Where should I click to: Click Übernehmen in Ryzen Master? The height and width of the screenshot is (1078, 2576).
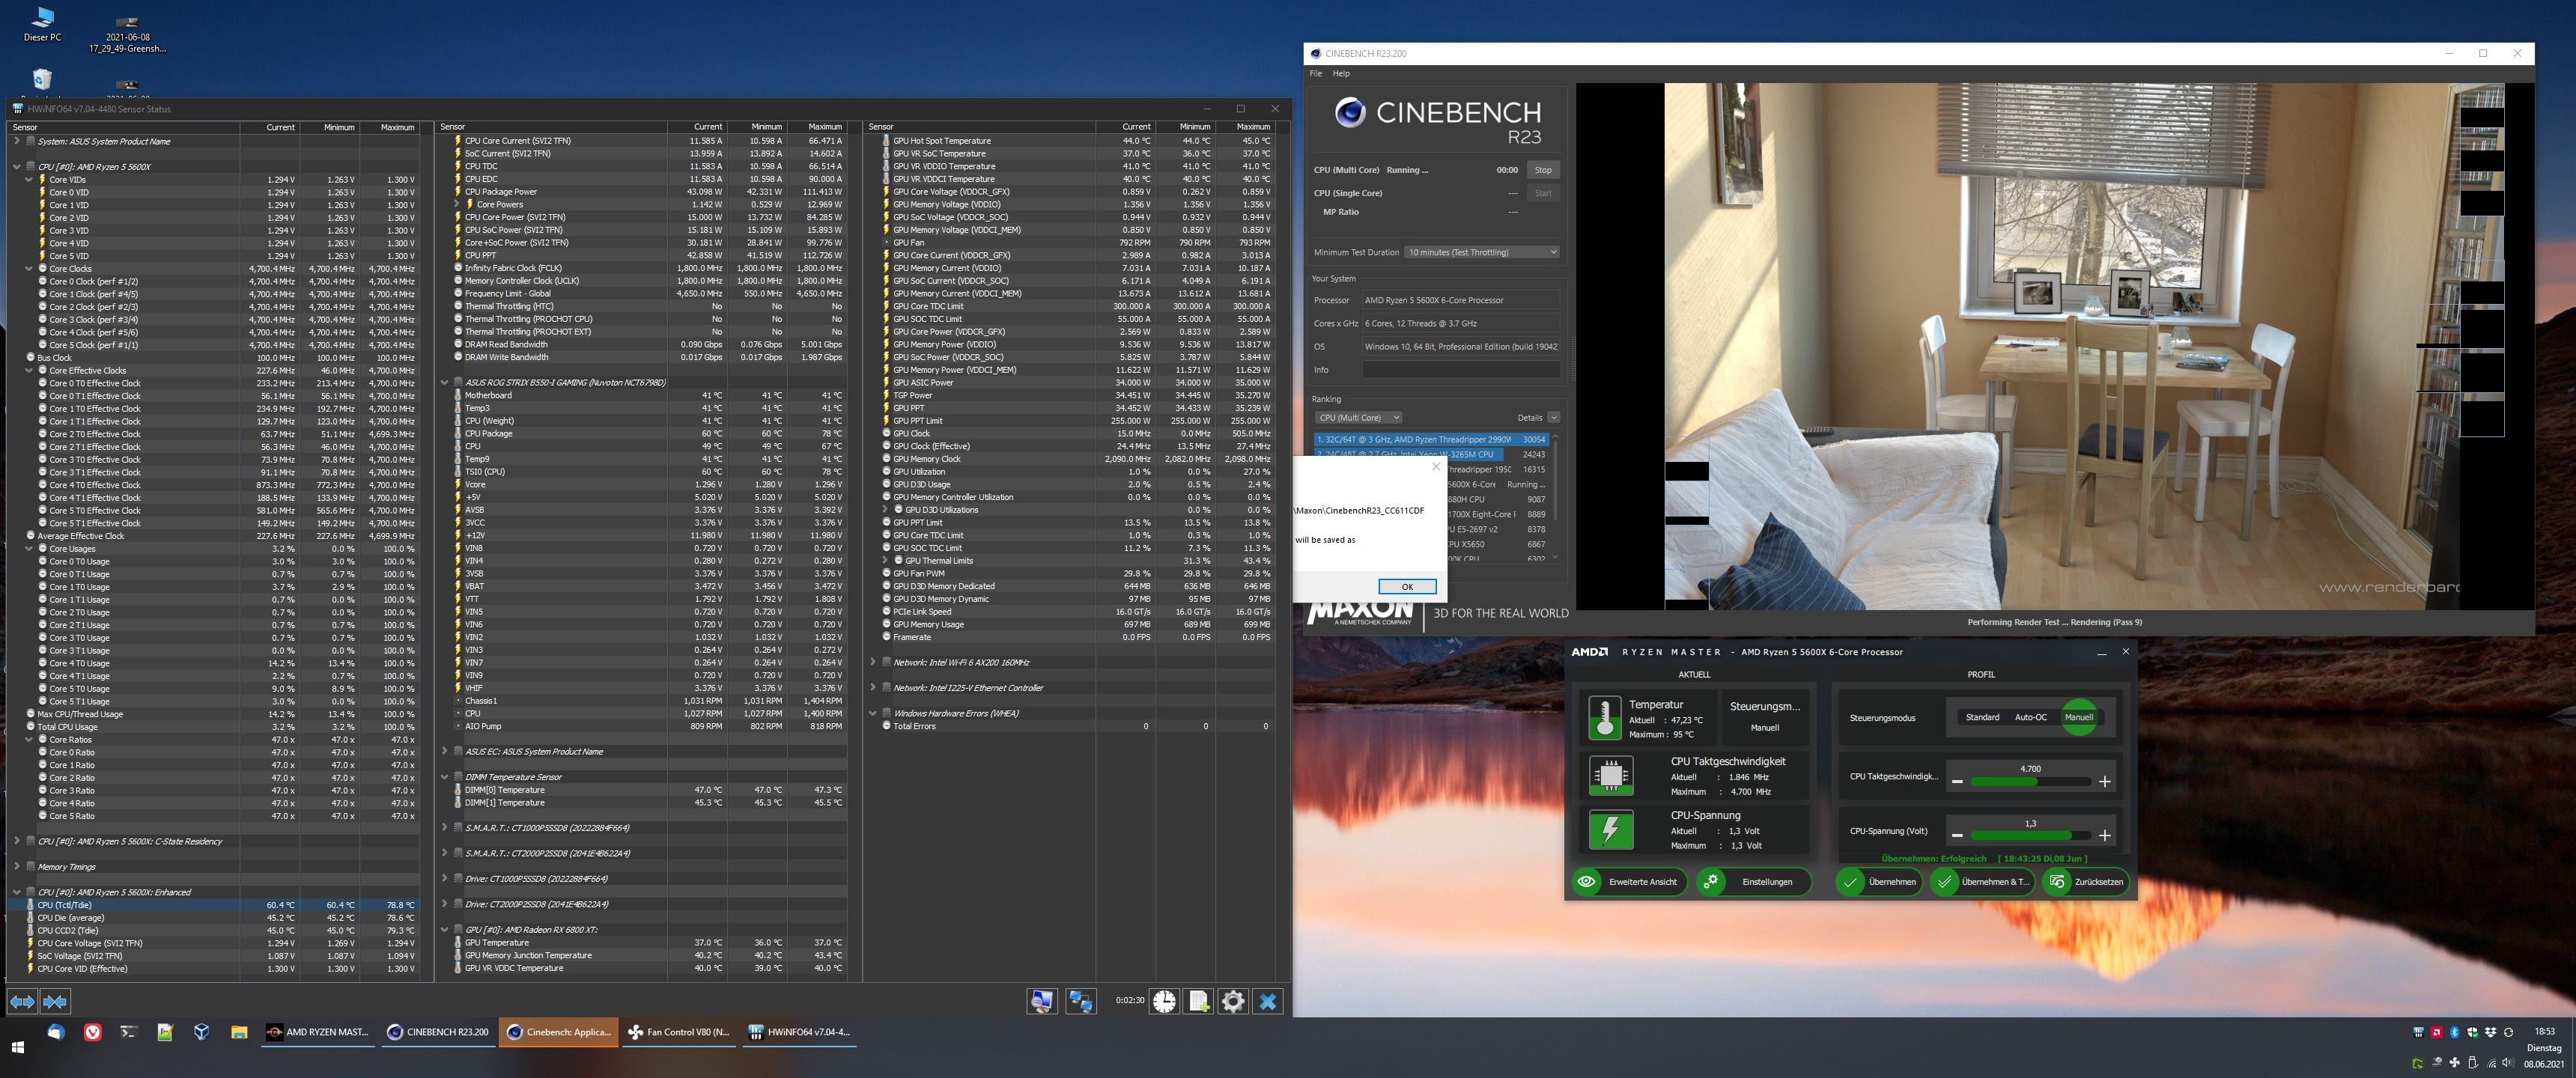tap(1880, 882)
